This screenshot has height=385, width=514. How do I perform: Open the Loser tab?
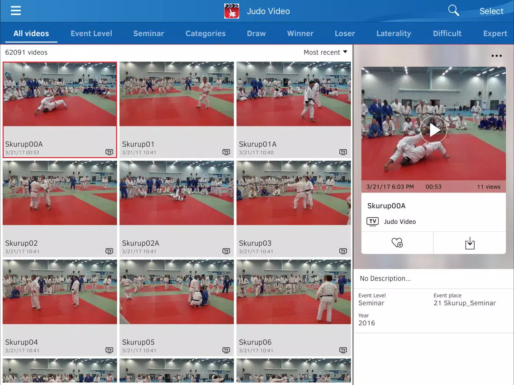point(345,33)
